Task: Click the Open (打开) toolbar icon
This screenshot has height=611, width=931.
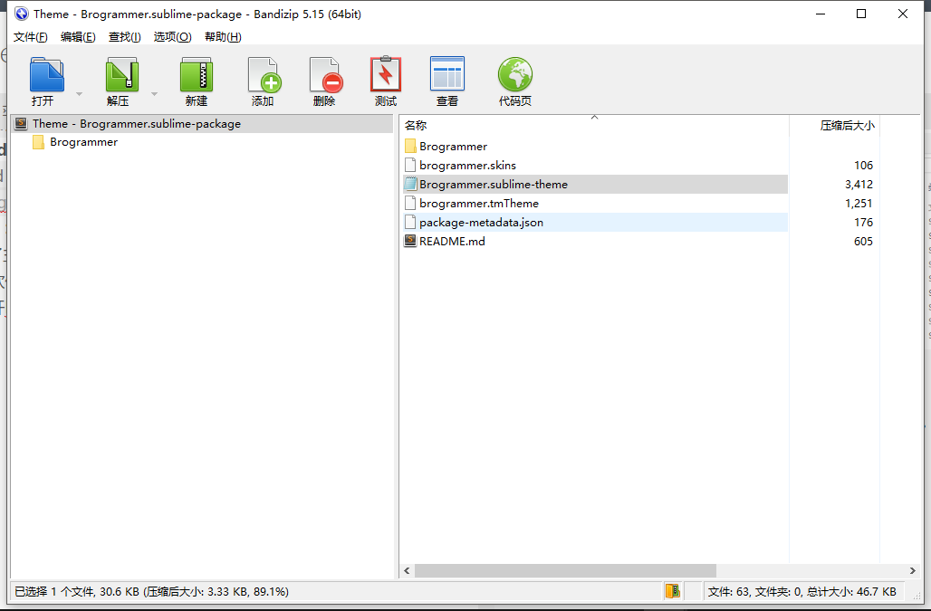Action: pos(46,75)
